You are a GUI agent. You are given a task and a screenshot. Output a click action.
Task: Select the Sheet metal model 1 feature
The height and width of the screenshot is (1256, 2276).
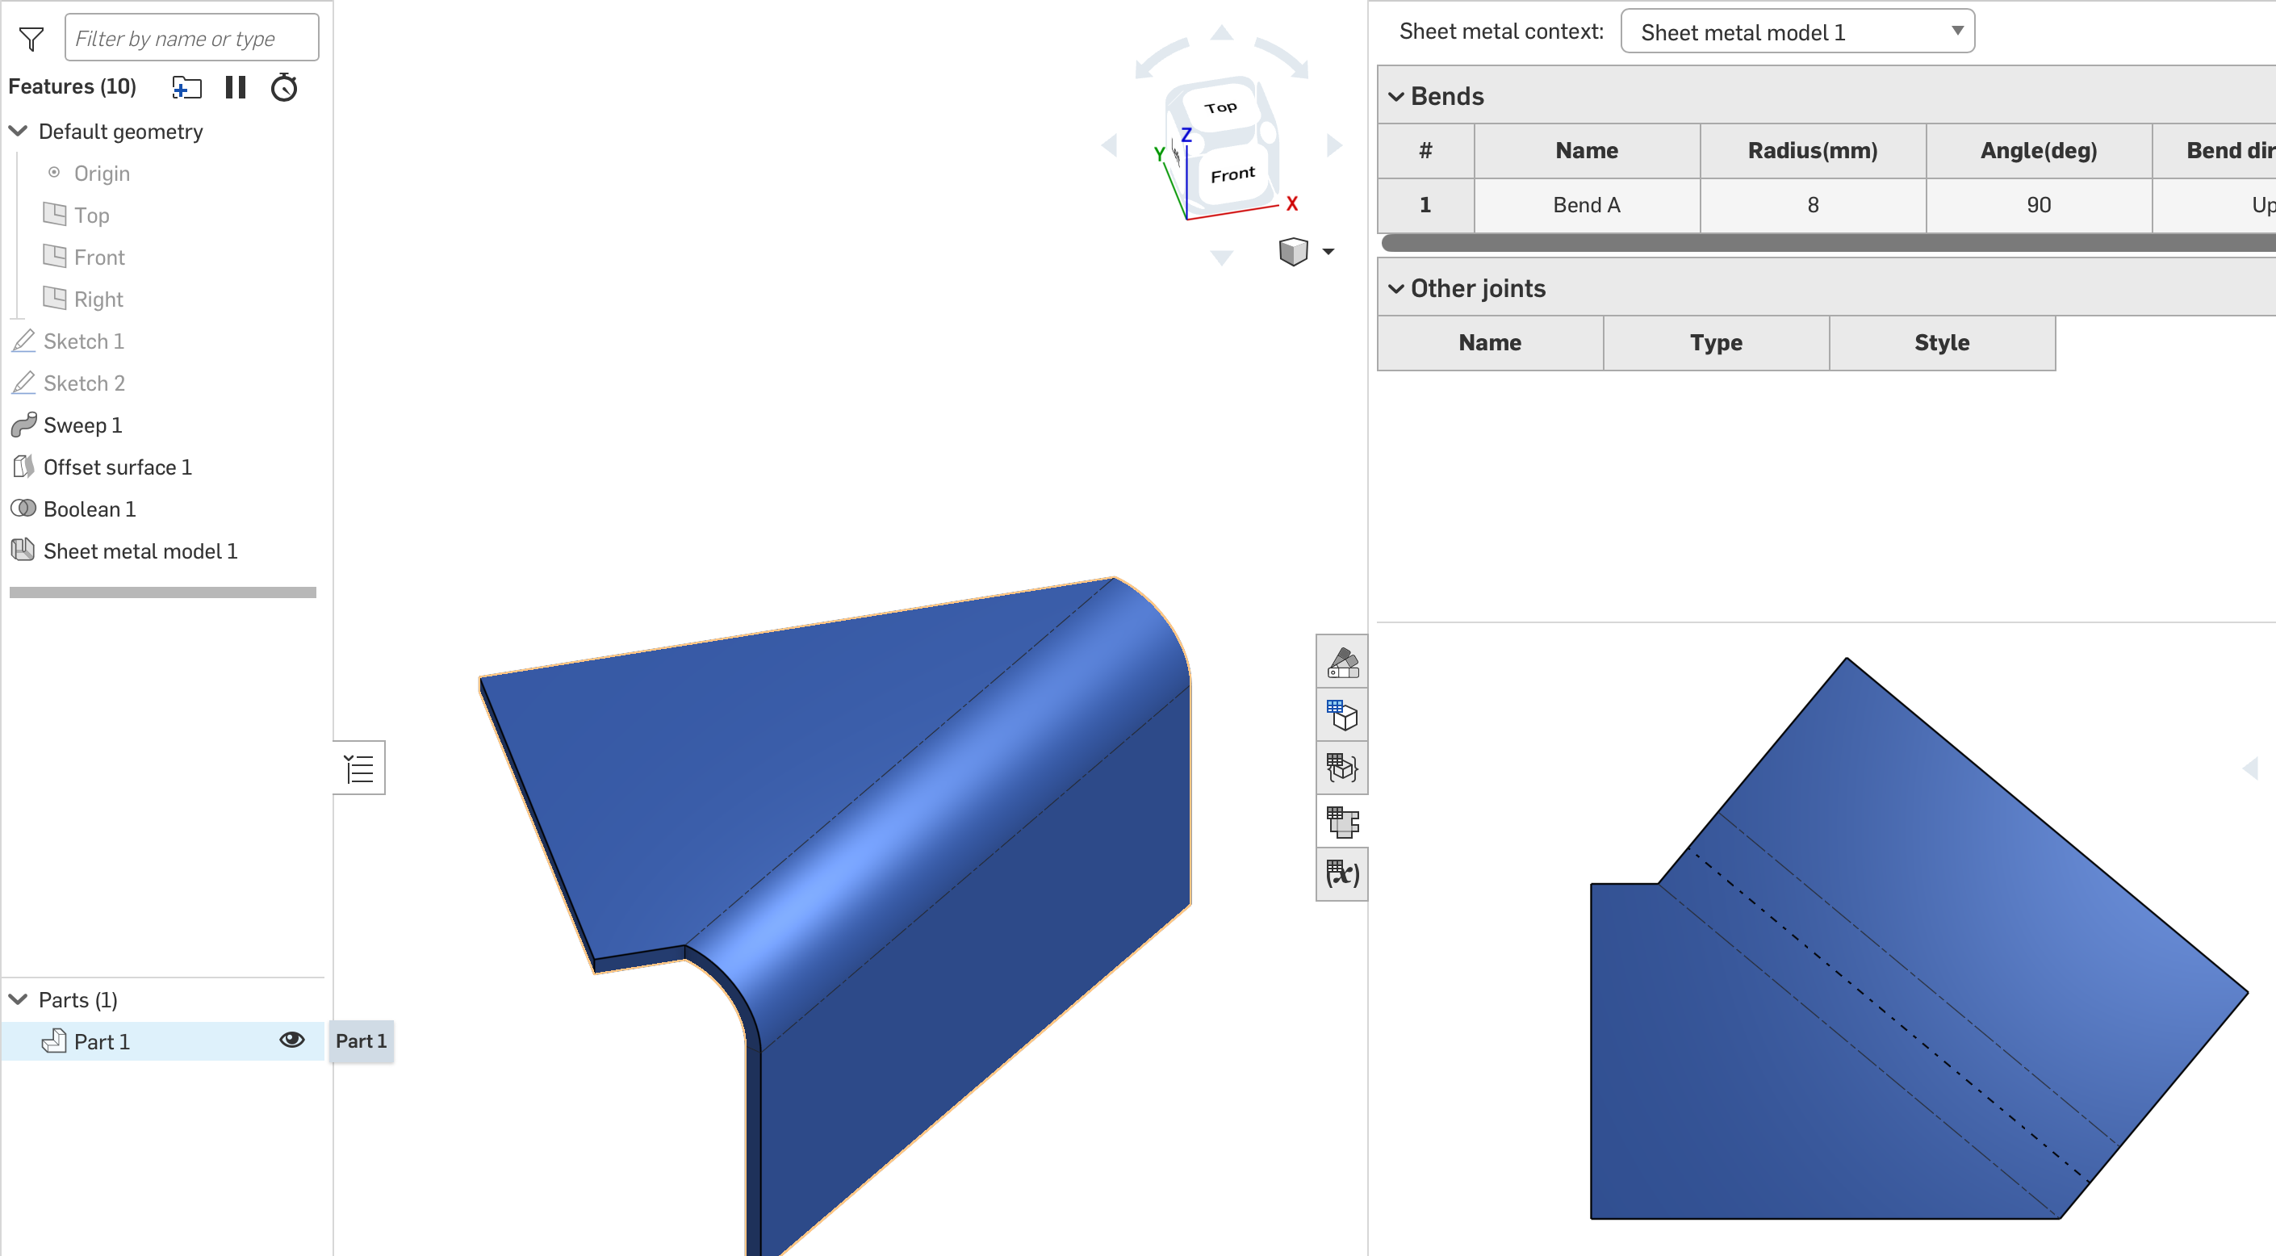pos(140,551)
